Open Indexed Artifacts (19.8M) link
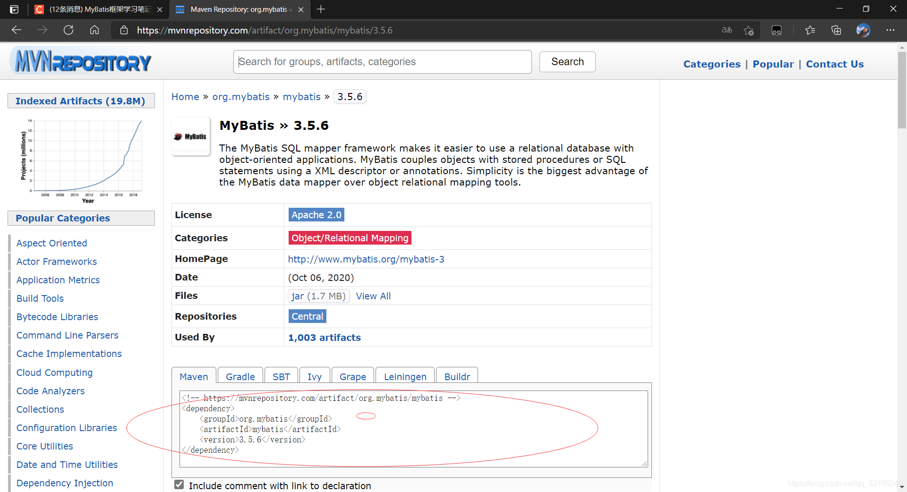 coord(80,101)
